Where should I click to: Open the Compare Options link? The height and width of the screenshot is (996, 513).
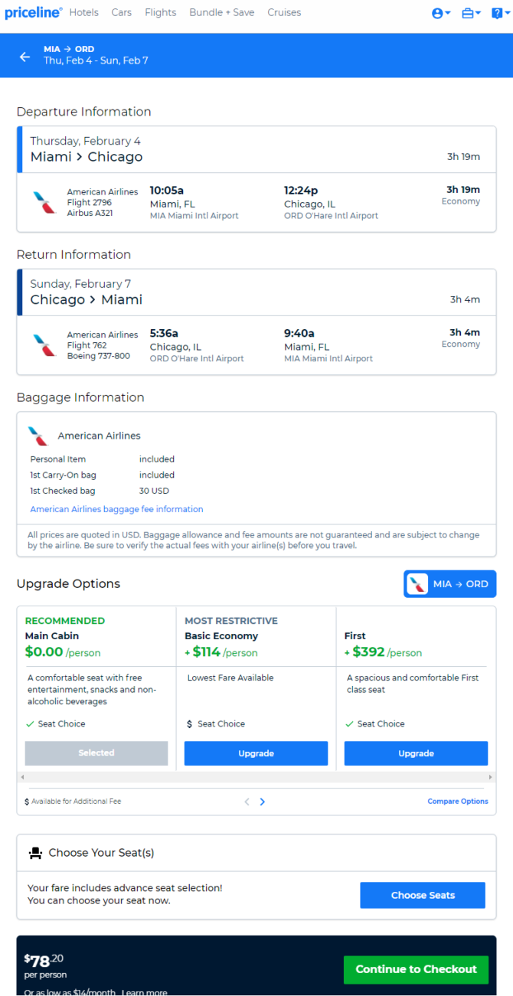pos(458,802)
